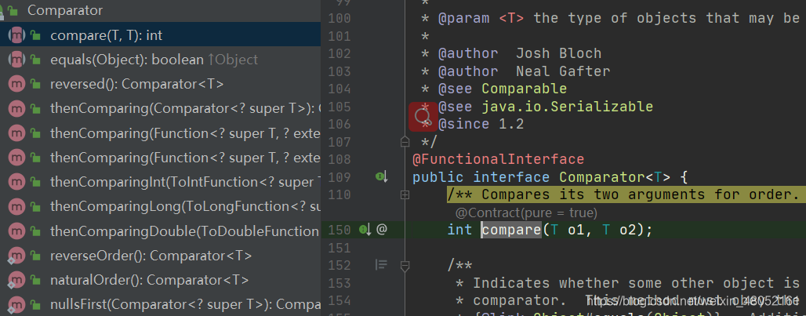Screen dimensions: 806x316
Task: Click the @since 1.2 tag
Action: tap(481, 124)
